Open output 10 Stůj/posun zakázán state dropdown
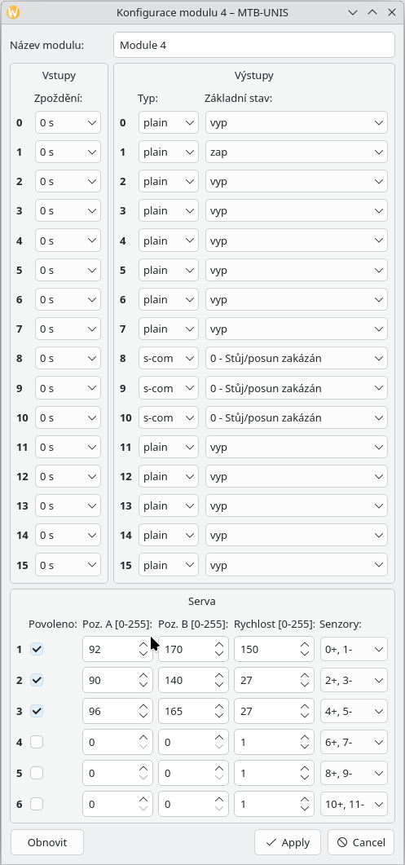Screen dimensions: 405x865 point(297,417)
